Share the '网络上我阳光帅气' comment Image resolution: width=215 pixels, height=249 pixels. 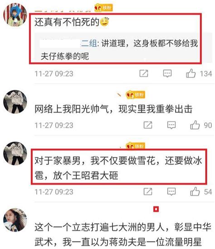click(148, 125)
